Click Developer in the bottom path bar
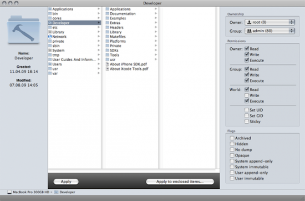 pos(67,192)
